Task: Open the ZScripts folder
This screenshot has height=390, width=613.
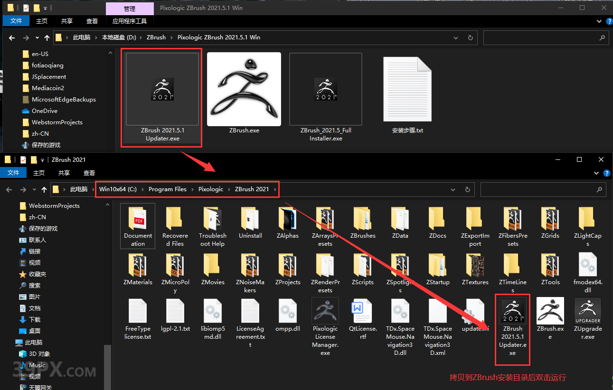Action: coord(363,269)
